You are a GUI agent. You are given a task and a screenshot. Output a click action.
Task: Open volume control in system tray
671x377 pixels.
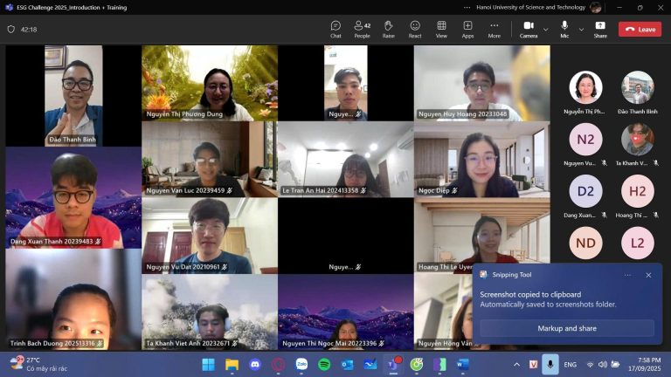(603, 365)
